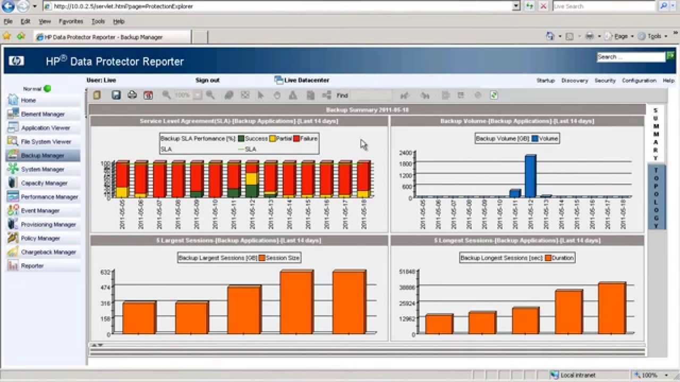Open the IE address bar history dropdown
The height and width of the screenshot is (382, 680).
[x=516, y=6]
